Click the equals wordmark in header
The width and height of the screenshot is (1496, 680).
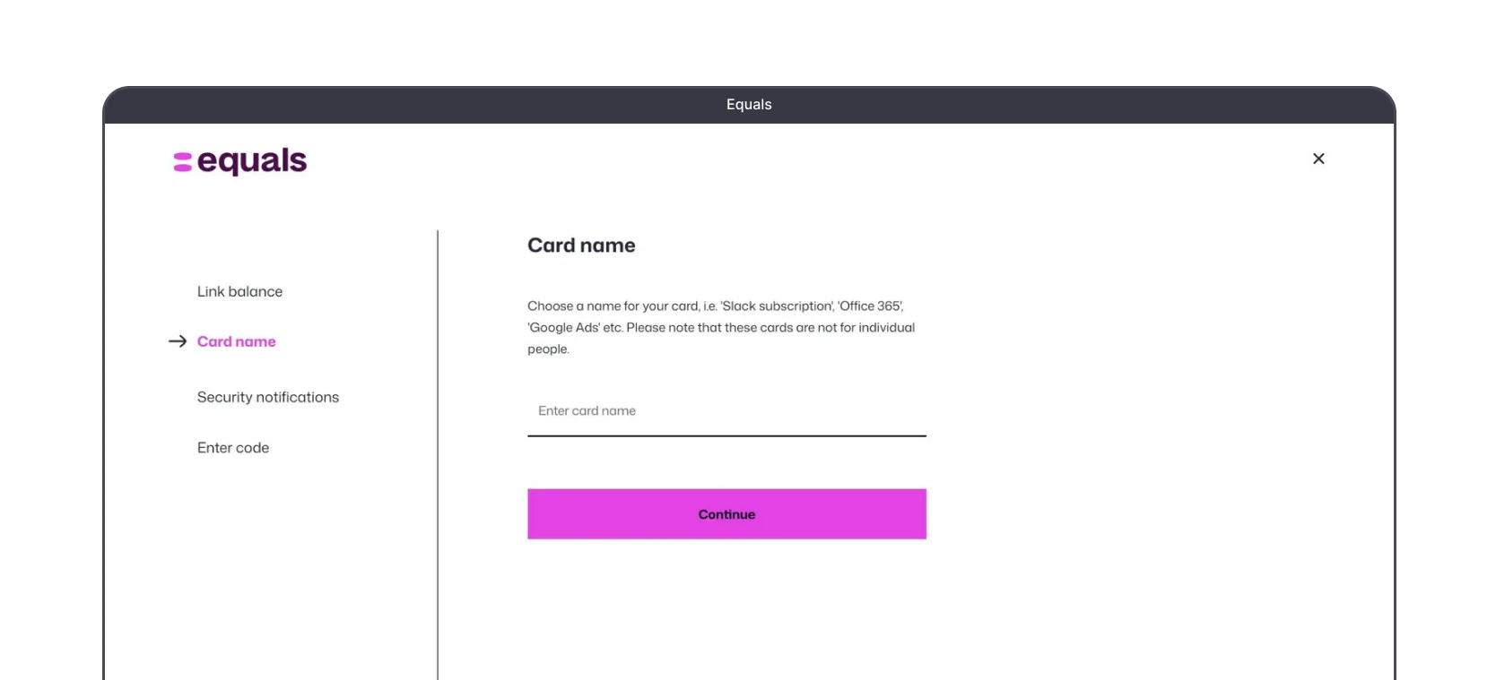[x=252, y=161]
